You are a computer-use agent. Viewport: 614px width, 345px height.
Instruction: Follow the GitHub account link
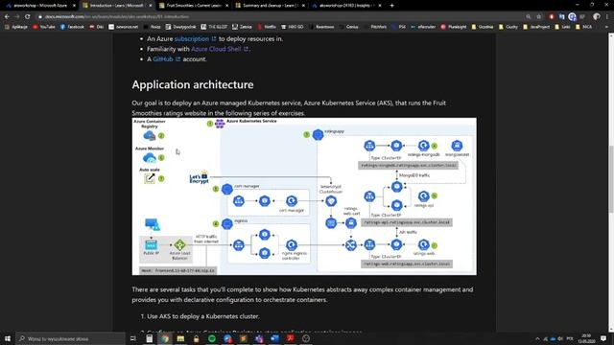click(166, 59)
